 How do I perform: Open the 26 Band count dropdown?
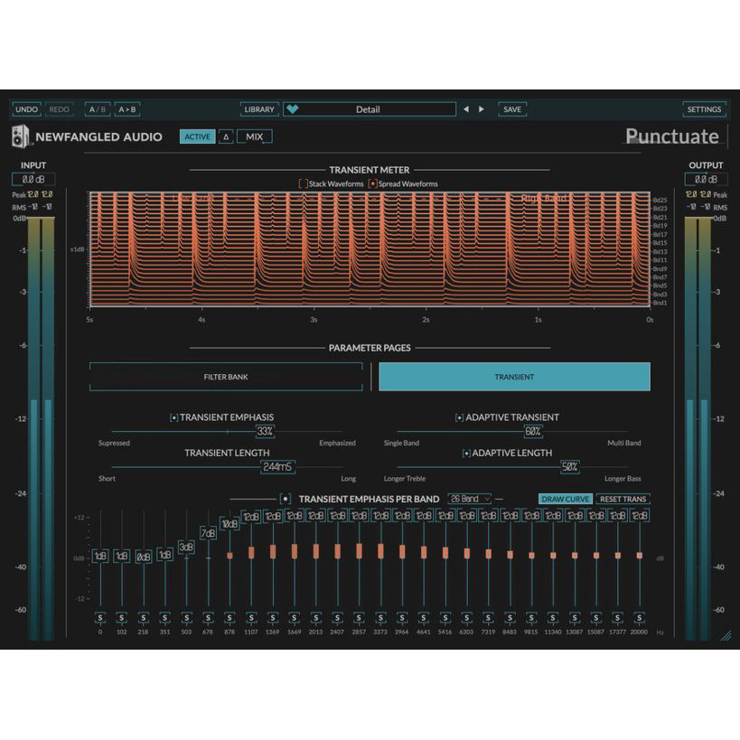[470, 499]
